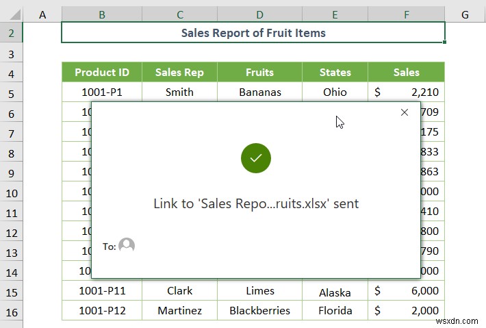Select the cell containing Smith
The height and width of the screenshot is (328, 486).
pos(179,92)
